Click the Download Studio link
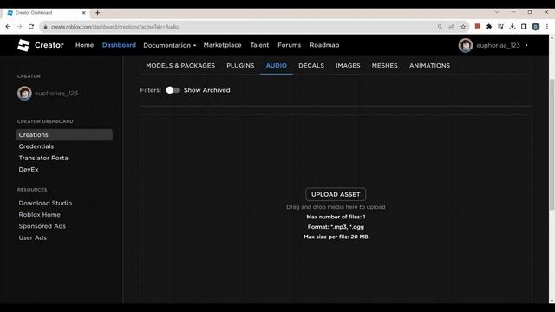The height and width of the screenshot is (312, 555). pos(45,203)
